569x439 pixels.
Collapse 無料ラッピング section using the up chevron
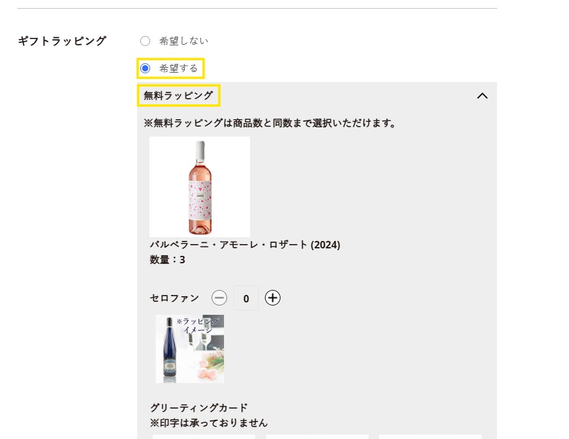tap(483, 96)
